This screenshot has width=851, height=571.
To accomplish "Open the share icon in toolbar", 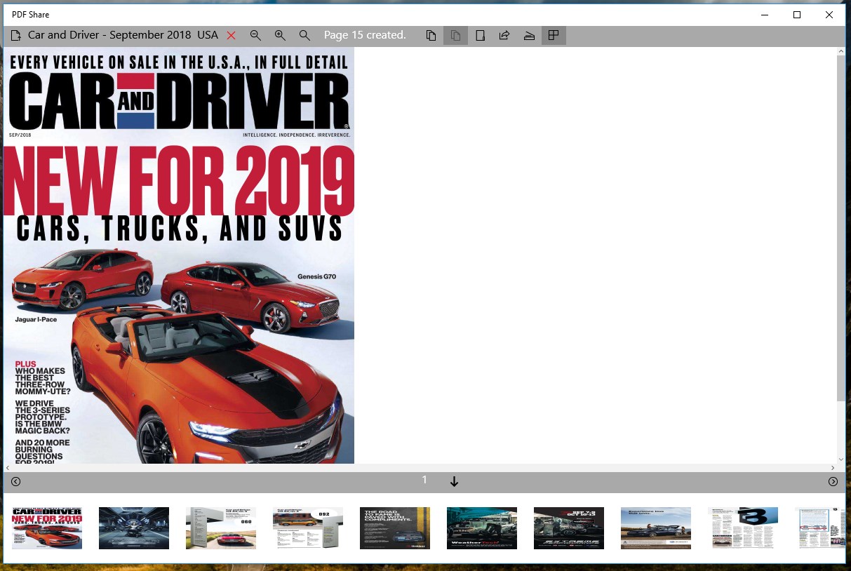I will [504, 35].
